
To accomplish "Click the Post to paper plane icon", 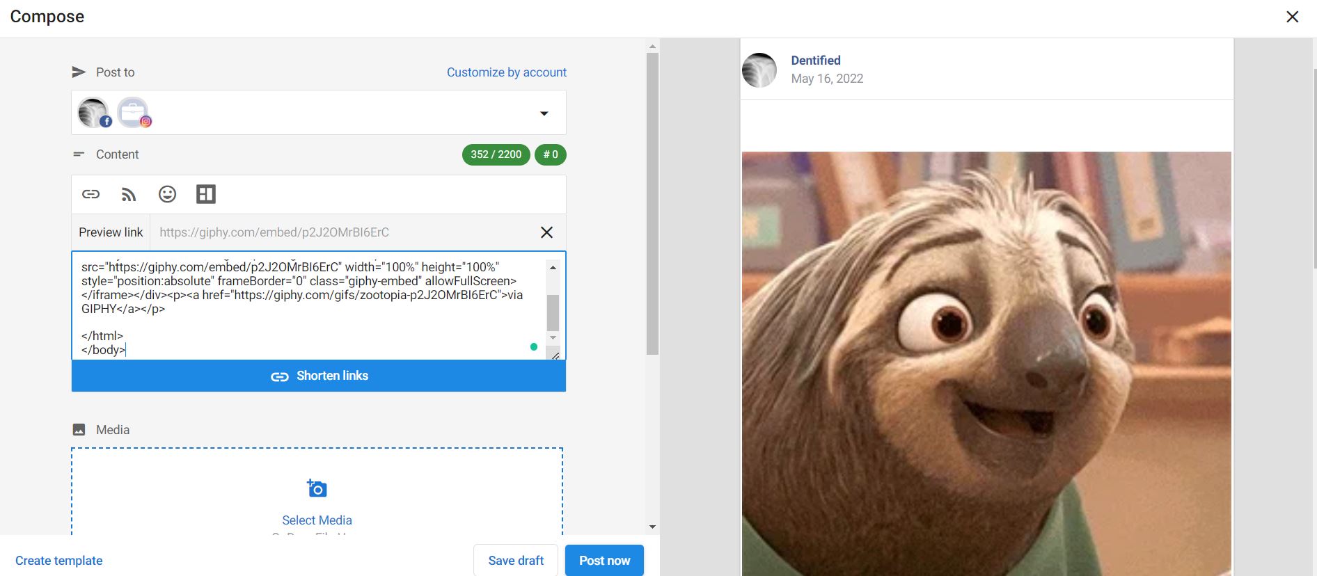I will [x=79, y=72].
